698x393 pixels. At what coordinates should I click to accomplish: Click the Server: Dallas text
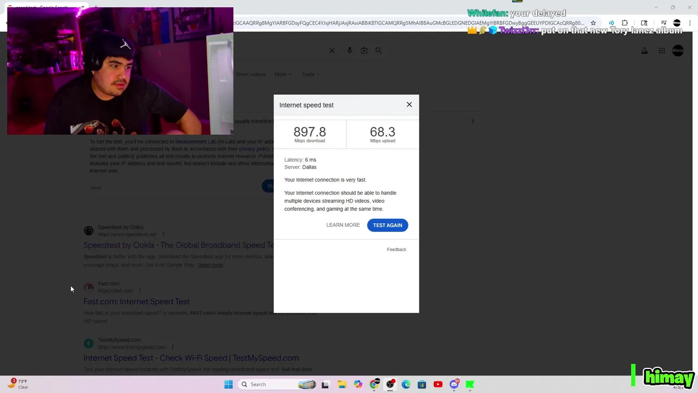(300, 167)
